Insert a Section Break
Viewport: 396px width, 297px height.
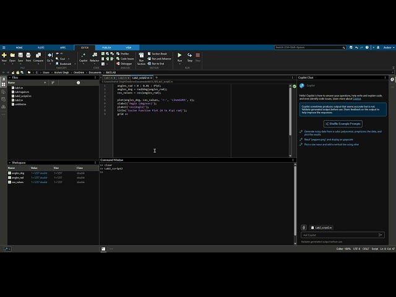tap(157, 54)
